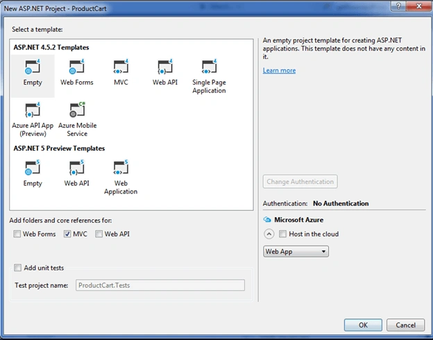This screenshot has height=340, width=433.
Task: Enable the Web Forms core references checkbox
Action: (x=17, y=234)
